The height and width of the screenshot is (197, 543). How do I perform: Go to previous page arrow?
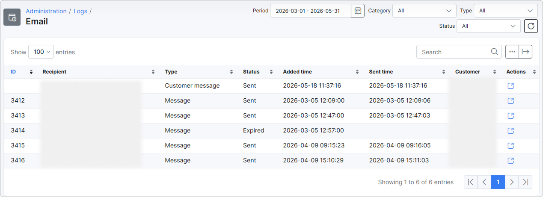tap(484, 182)
